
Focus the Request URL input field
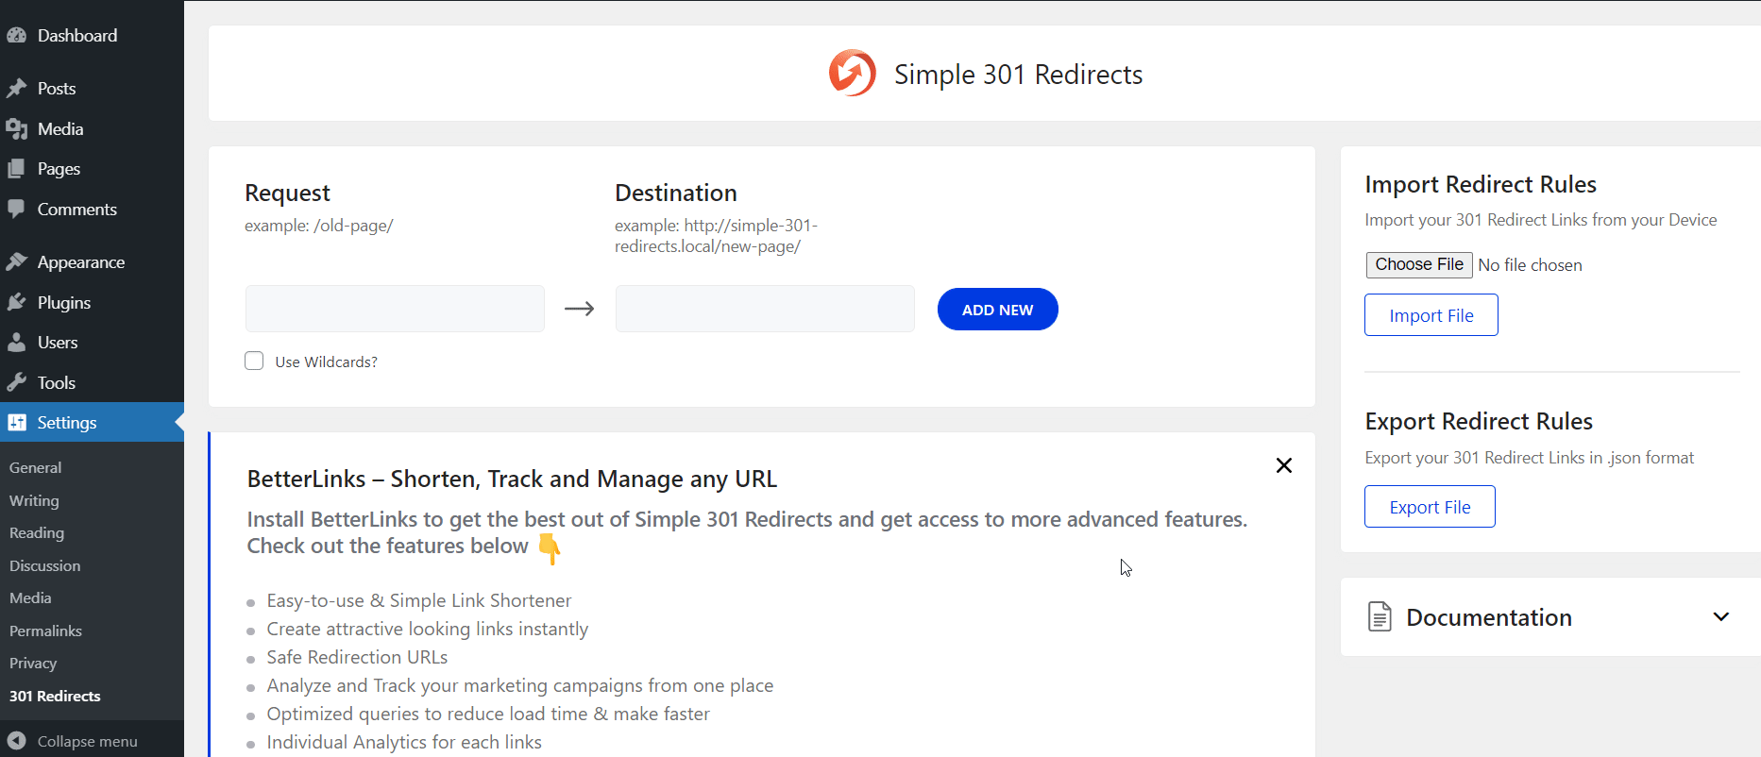(395, 309)
